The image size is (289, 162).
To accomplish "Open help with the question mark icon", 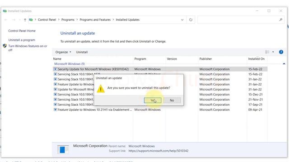I will pyautogui.click(x=281, y=52).
